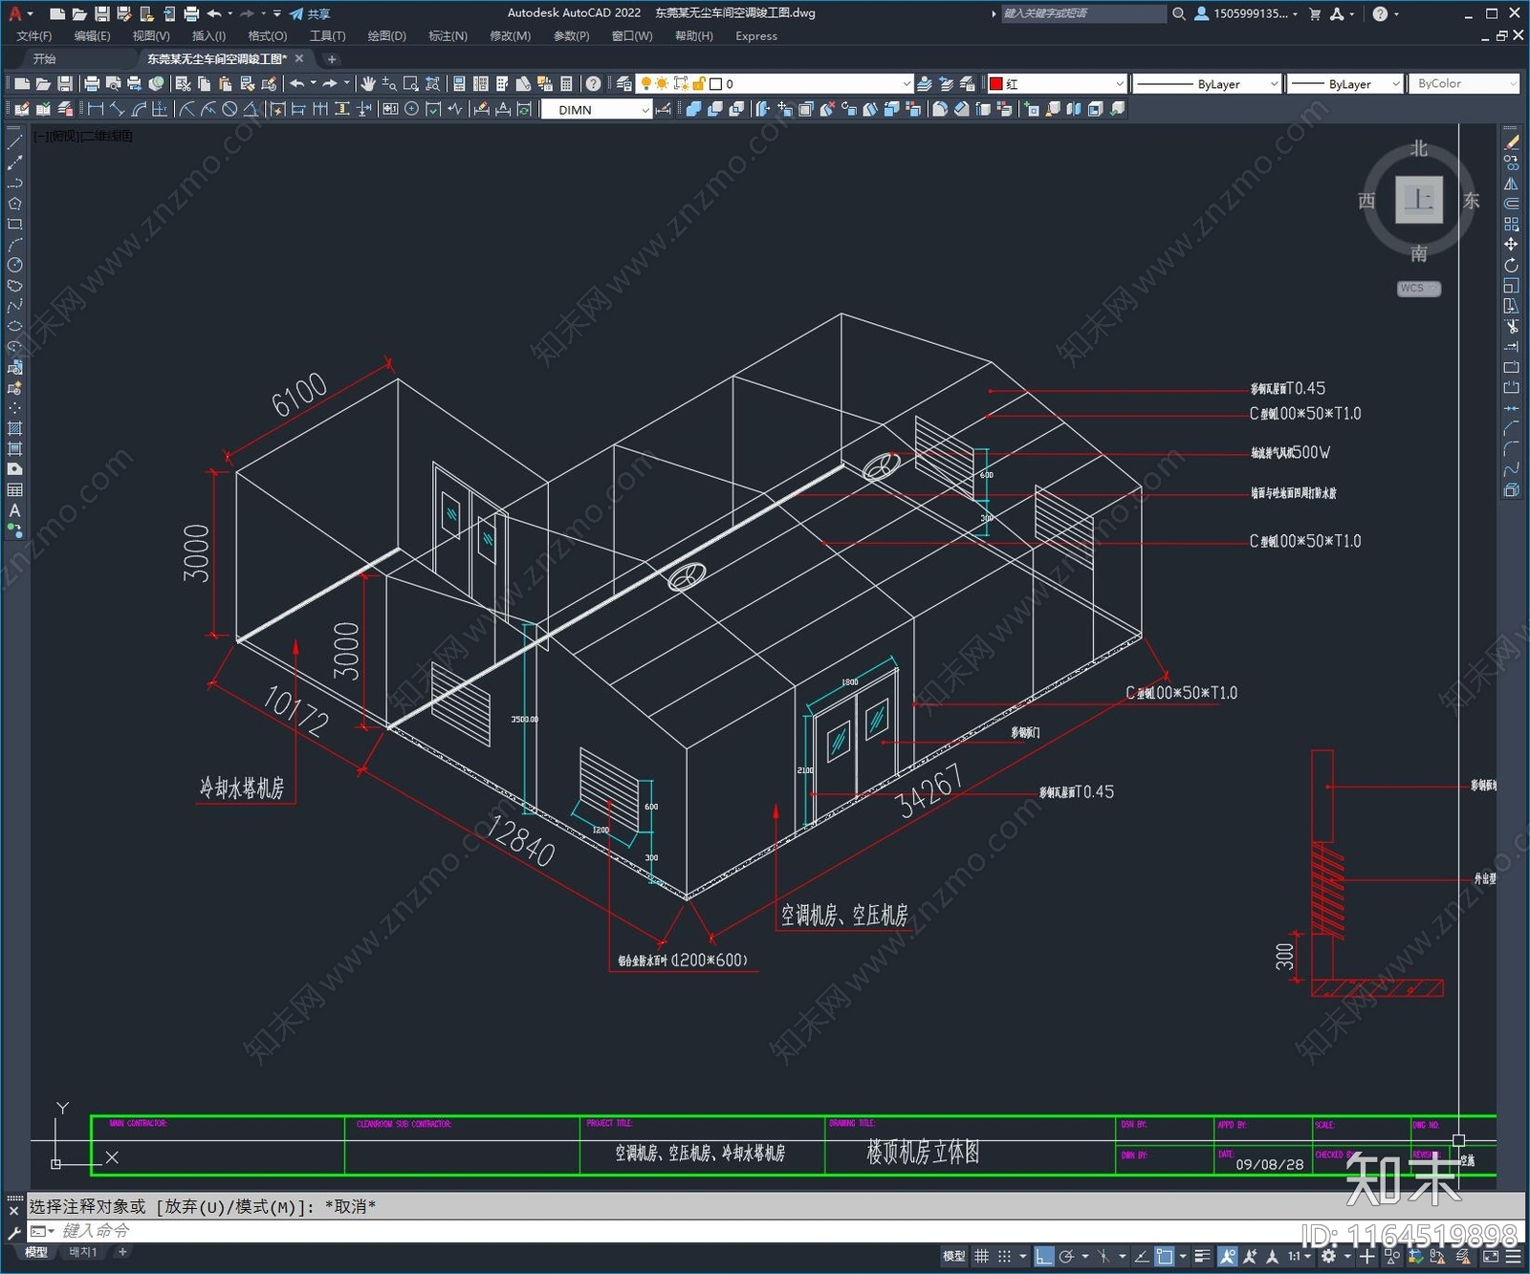The width and height of the screenshot is (1530, 1274).
Task: Open the Layer Properties Manager icon
Action: (x=624, y=84)
